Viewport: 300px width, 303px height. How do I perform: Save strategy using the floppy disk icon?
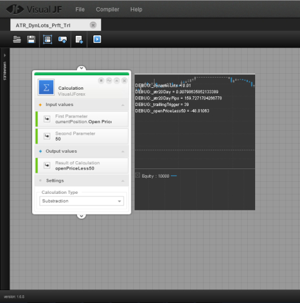tap(32, 39)
